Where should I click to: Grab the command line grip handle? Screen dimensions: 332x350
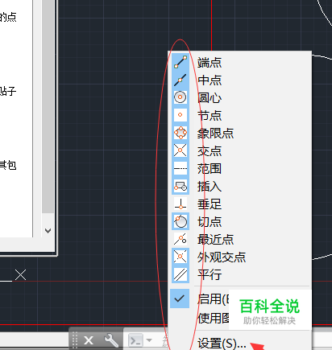[x=75, y=340]
